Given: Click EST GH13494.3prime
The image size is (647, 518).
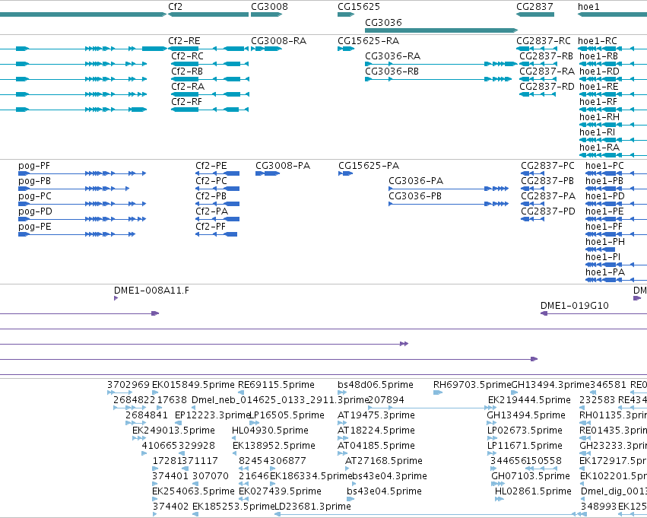Looking at the screenshot, I should tap(550, 385).
